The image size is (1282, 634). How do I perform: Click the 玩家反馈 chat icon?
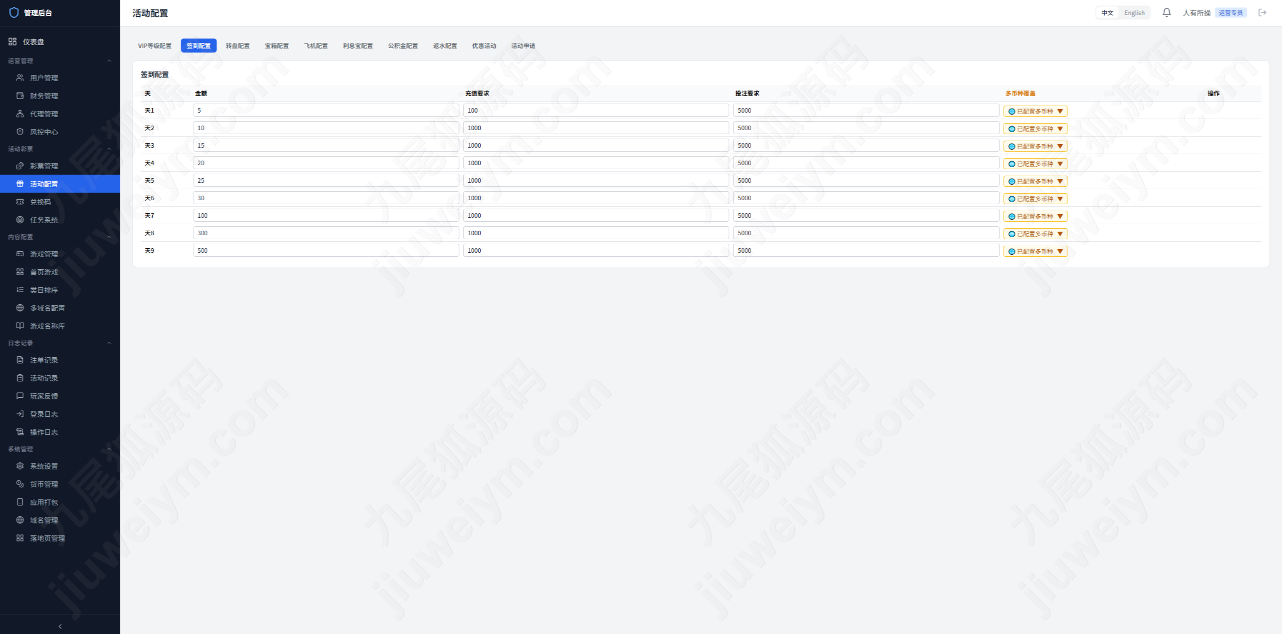tap(20, 396)
